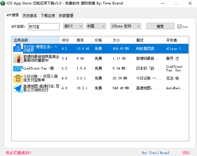Sort by 应用名称 column header
The width and height of the screenshot is (197, 156).
36,40
